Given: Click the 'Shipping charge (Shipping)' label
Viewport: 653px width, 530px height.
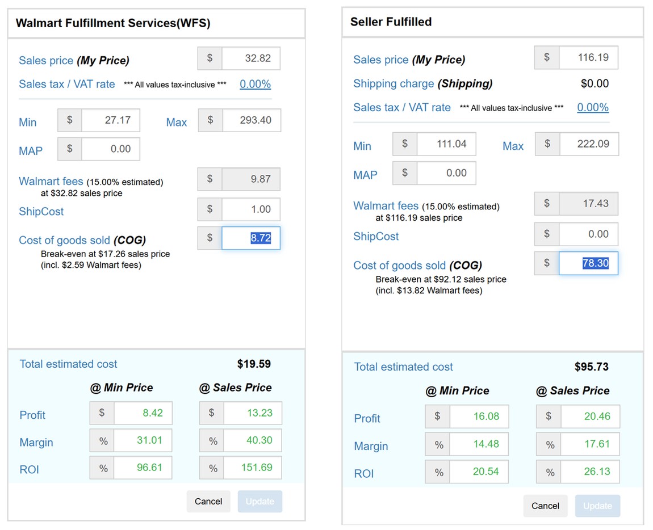Looking at the screenshot, I should pos(422,83).
